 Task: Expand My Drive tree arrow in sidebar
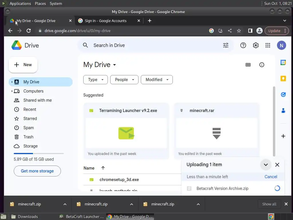tap(12, 82)
